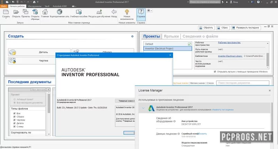Click Новые возможности light bulb icon
Screen dimensions: 278x149
127,12
